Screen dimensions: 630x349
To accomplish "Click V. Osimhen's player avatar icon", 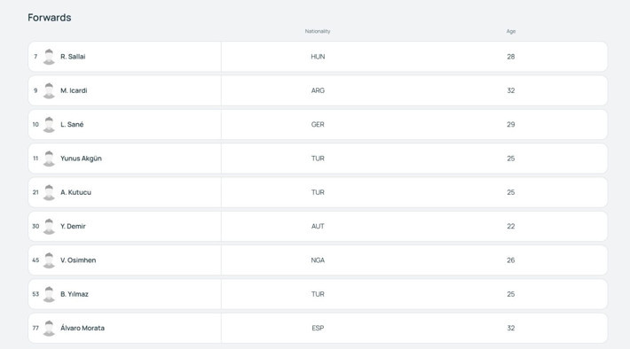I will (x=49, y=260).
